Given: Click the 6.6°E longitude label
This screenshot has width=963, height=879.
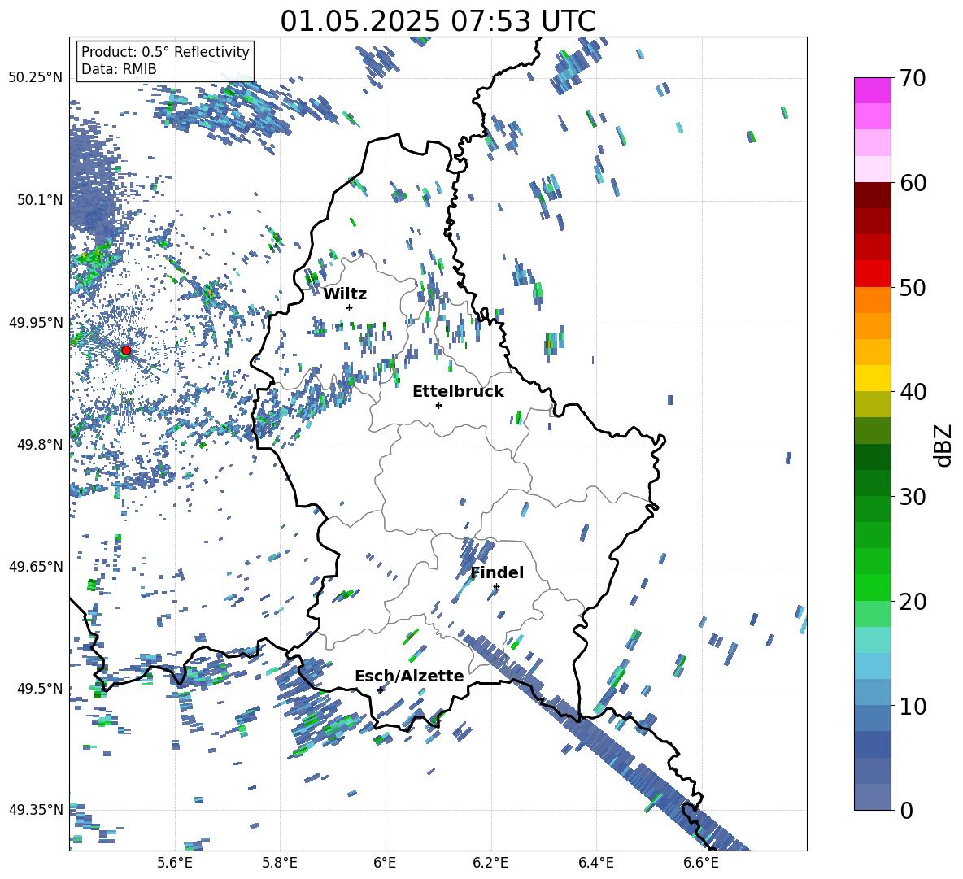Looking at the screenshot, I should (701, 863).
